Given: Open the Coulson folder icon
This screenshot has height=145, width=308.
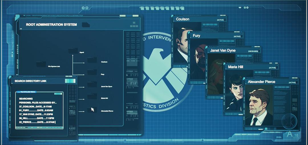Looking at the screenshot, I should coord(92,60).
